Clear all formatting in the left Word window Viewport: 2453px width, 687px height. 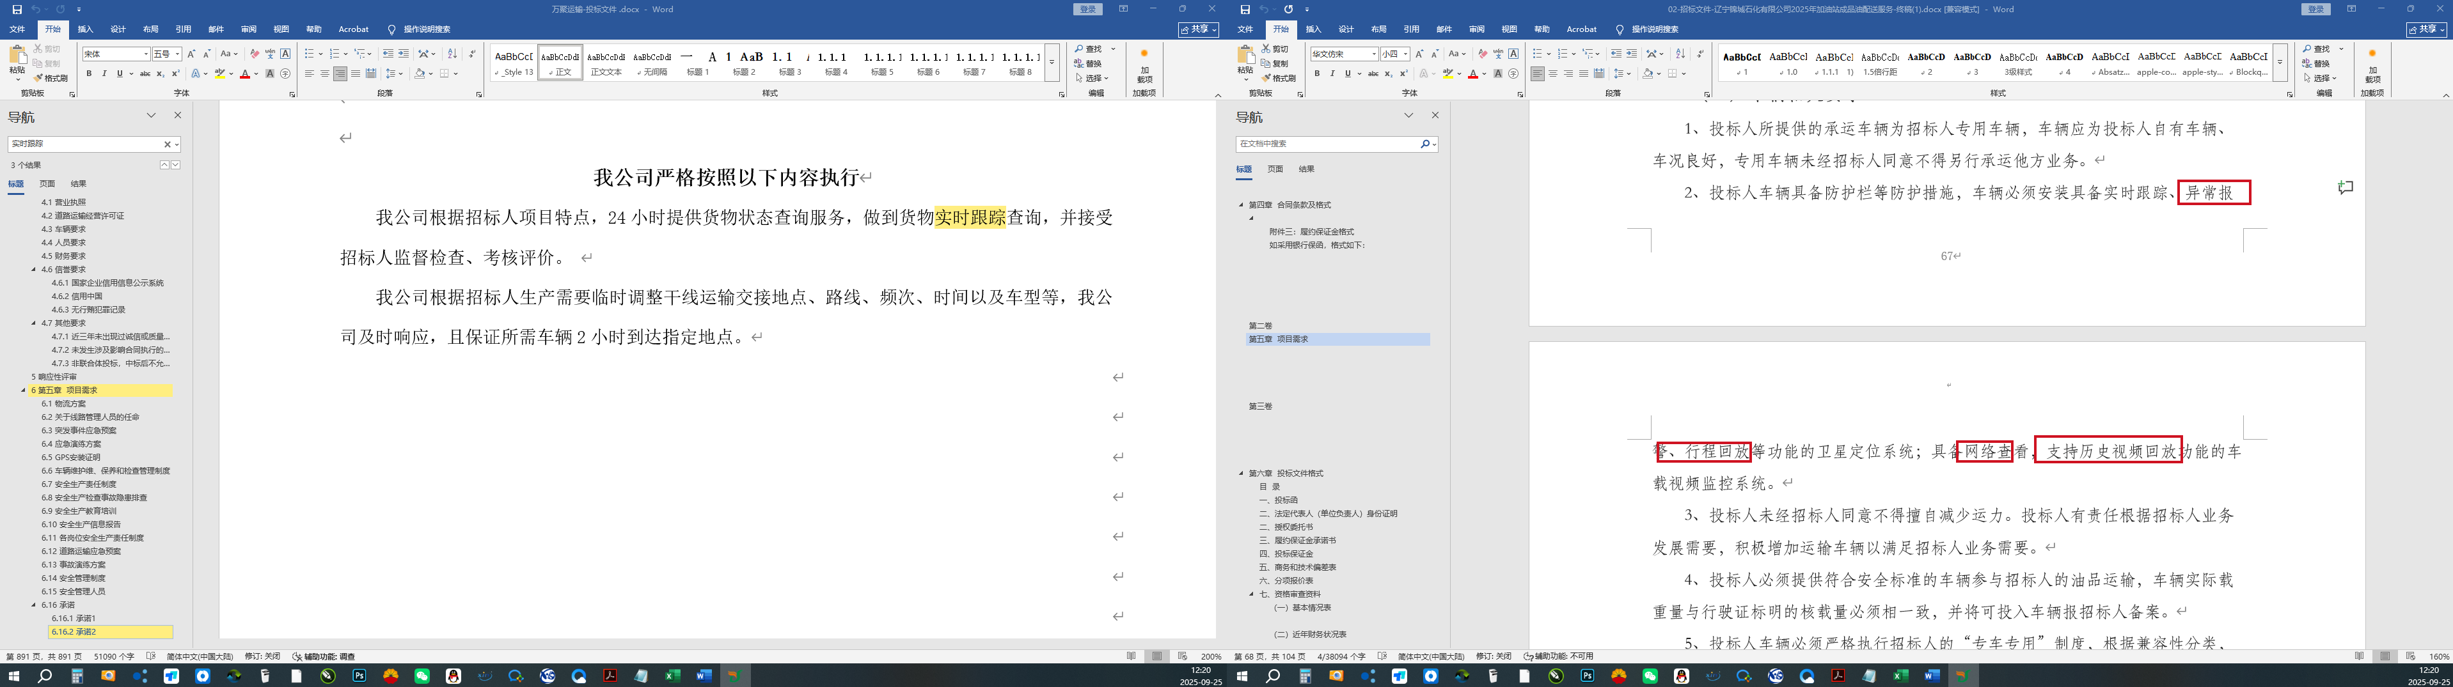click(254, 54)
